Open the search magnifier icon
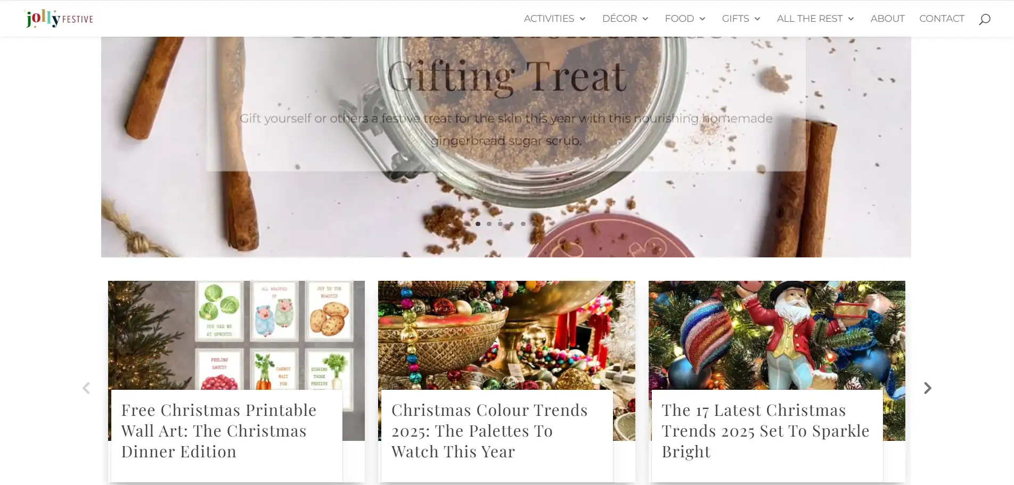This screenshot has height=485, width=1014. click(984, 19)
